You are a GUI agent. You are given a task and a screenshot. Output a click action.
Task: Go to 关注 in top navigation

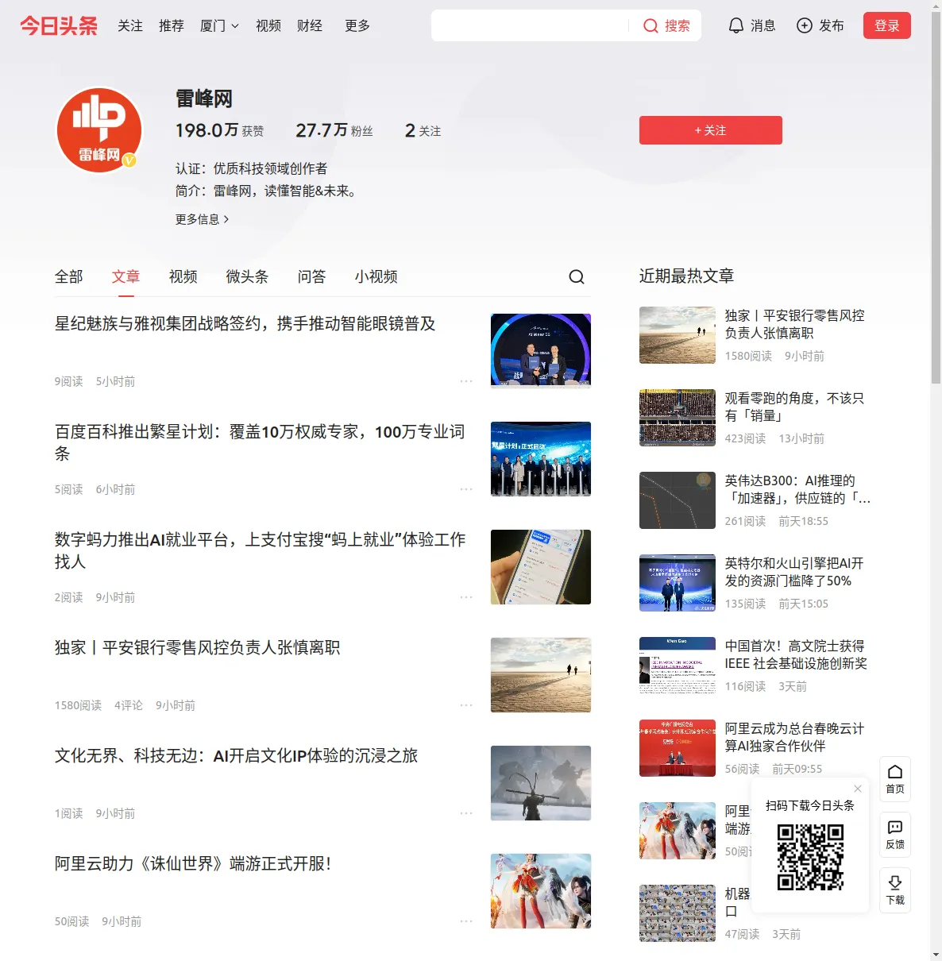pyautogui.click(x=130, y=25)
